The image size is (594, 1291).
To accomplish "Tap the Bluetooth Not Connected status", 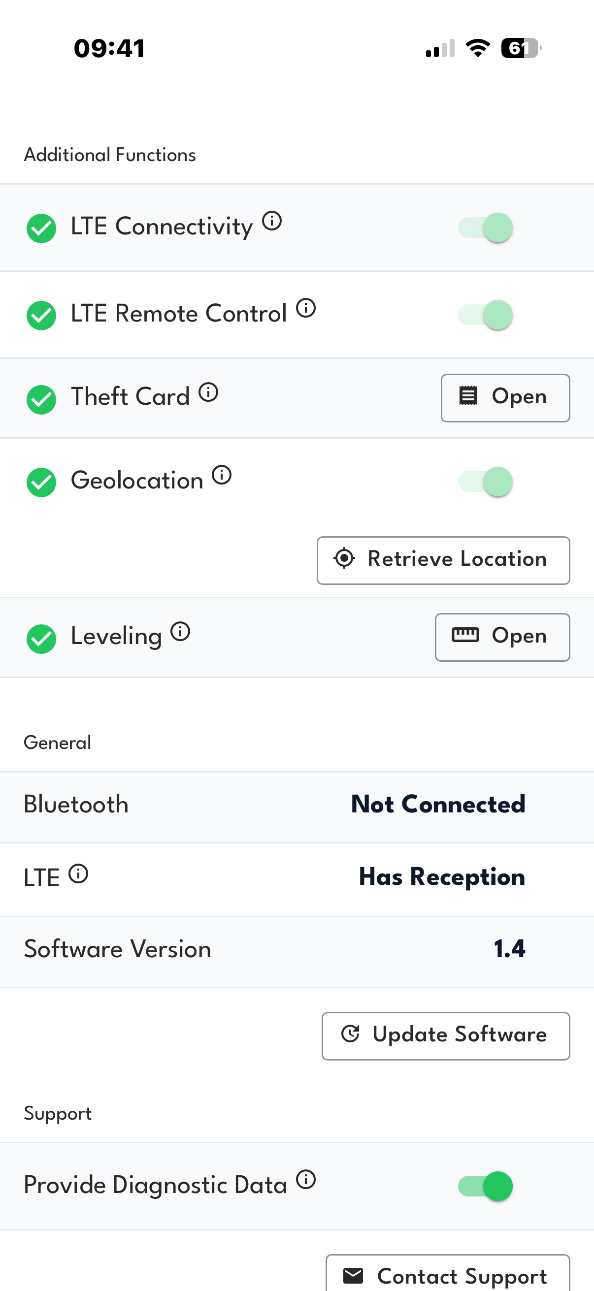I will 437,805.
